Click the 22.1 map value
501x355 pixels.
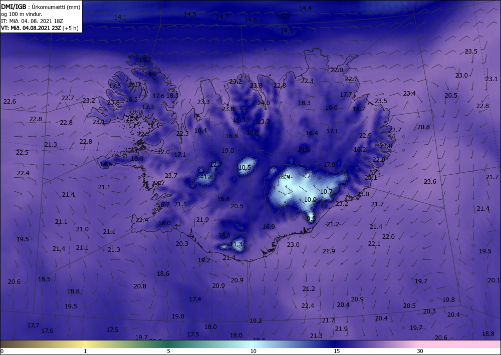(374, 243)
